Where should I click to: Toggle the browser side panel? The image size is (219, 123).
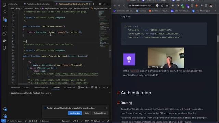click(x=206, y=6)
